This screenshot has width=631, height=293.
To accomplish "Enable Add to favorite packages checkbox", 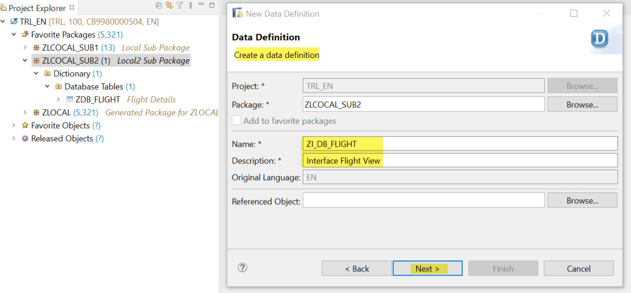I will [236, 121].
